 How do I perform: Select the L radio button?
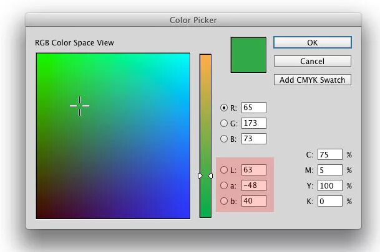[224, 170]
